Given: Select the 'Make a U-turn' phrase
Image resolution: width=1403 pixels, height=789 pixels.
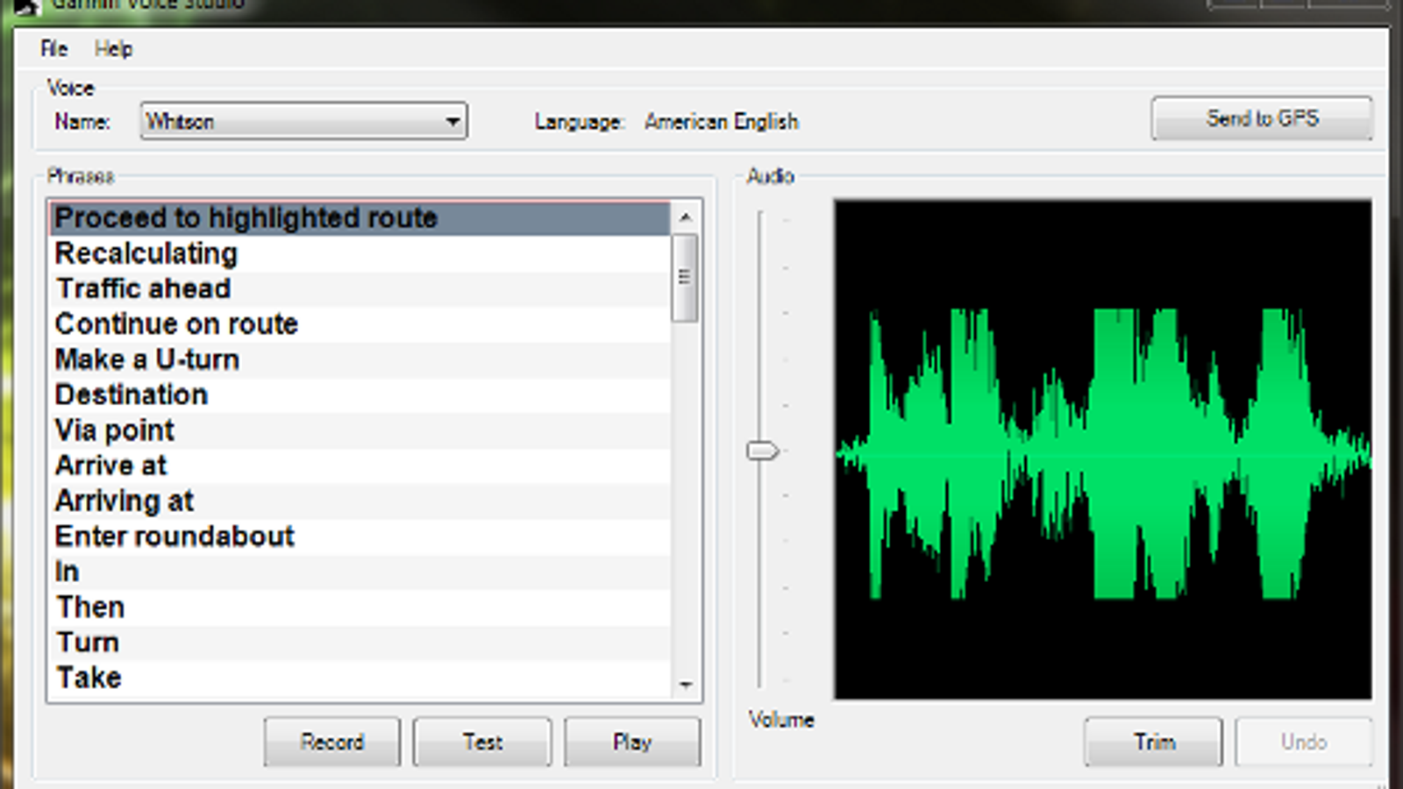Looking at the screenshot, I should click(x=360, y=359).
